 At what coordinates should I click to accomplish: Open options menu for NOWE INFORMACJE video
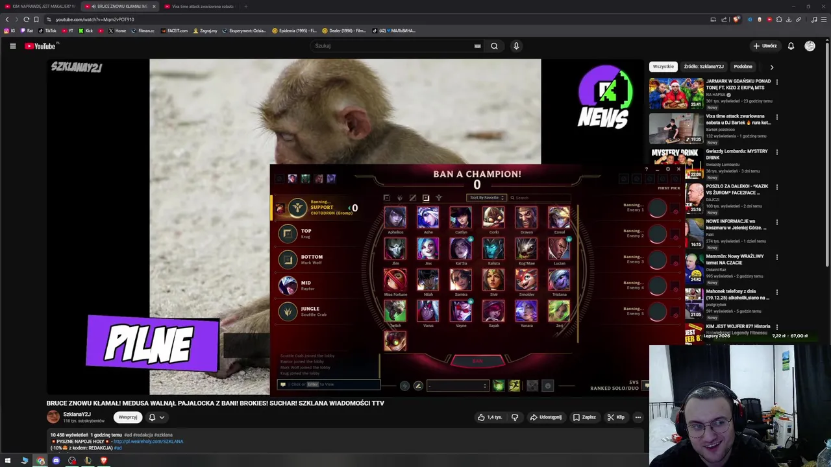tap(776, 222)
